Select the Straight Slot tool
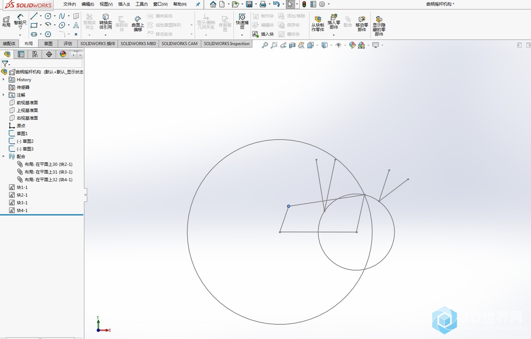Viewport: 531px width, 339px height. (x=34, y=34)
